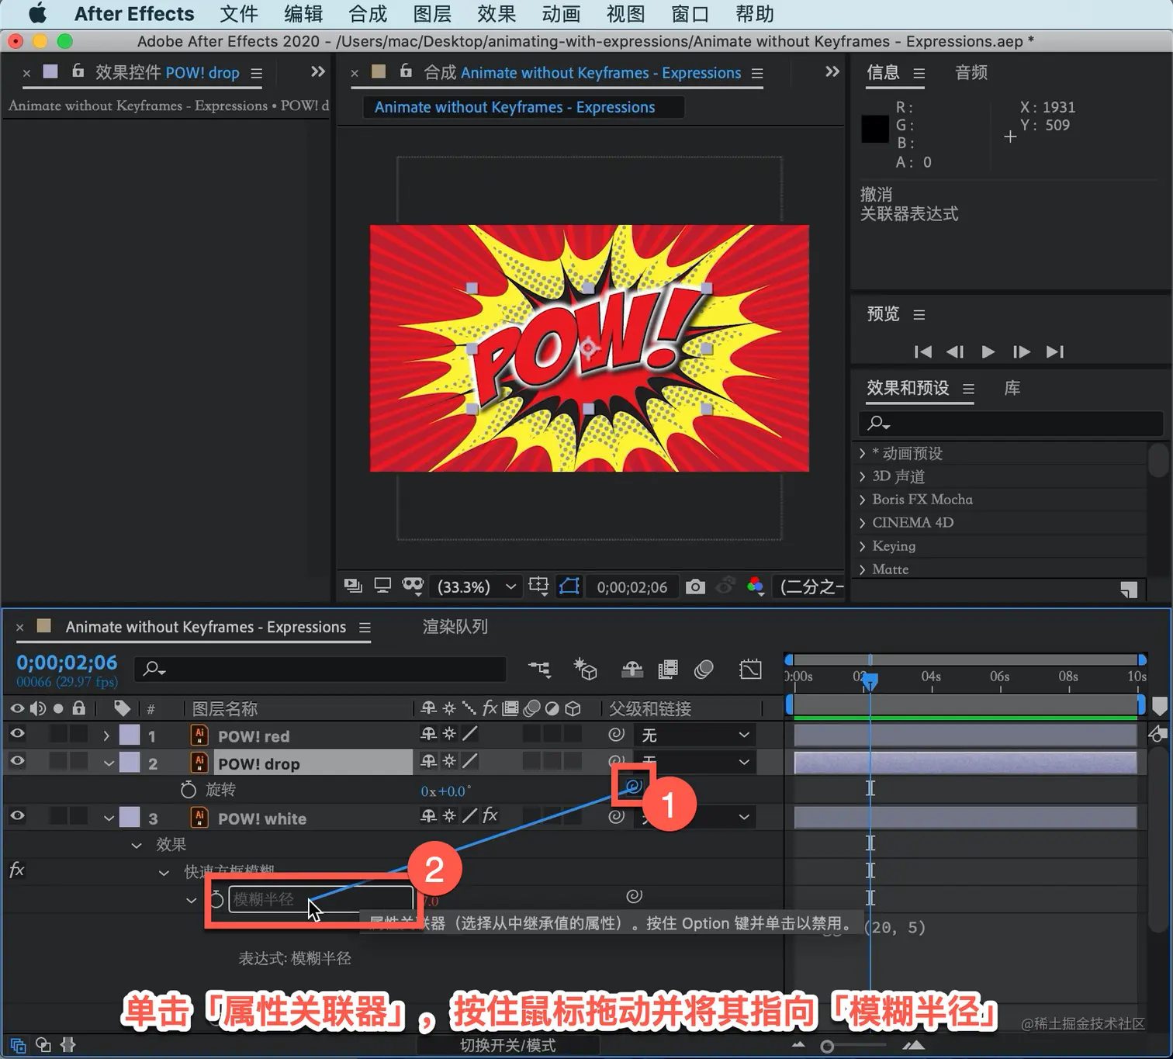This screenshot has width=1173, height=1059.
Task: Switch to the 渲染队列 tab
Action: [x=455, y=627]
